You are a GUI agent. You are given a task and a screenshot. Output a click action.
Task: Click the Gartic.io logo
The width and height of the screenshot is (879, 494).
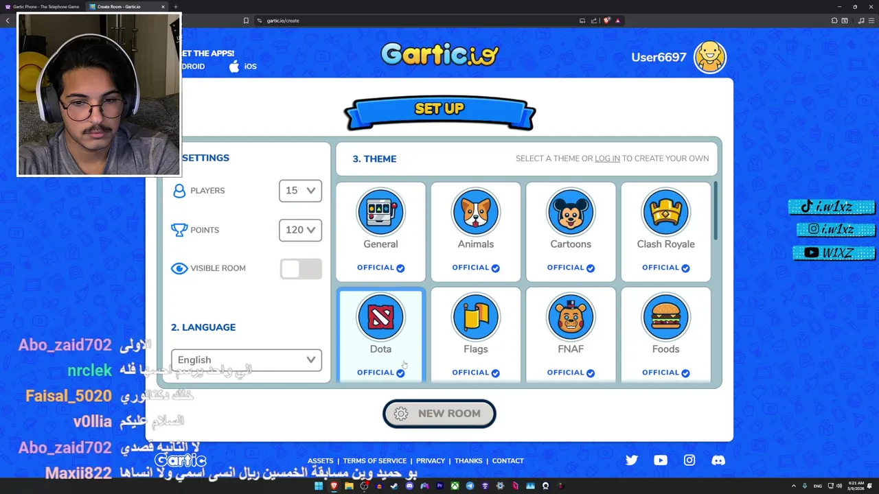[439, 54]
